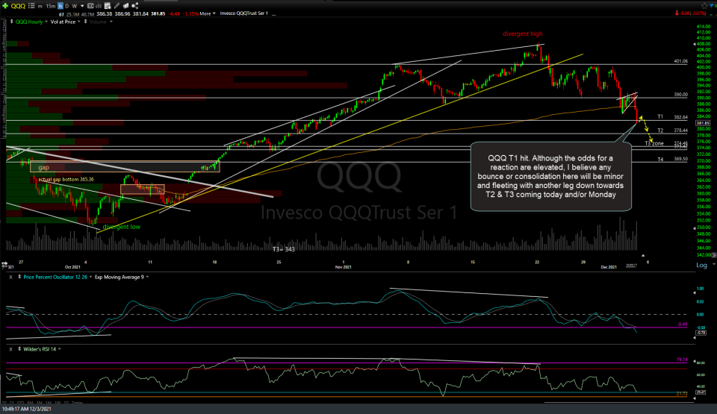Click the swap arrows icon left of date axis

(4, 265)
